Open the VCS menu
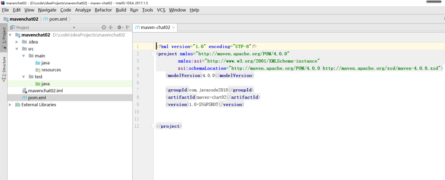Viewport: 445px width, 180px height. [x=161, y=10]
